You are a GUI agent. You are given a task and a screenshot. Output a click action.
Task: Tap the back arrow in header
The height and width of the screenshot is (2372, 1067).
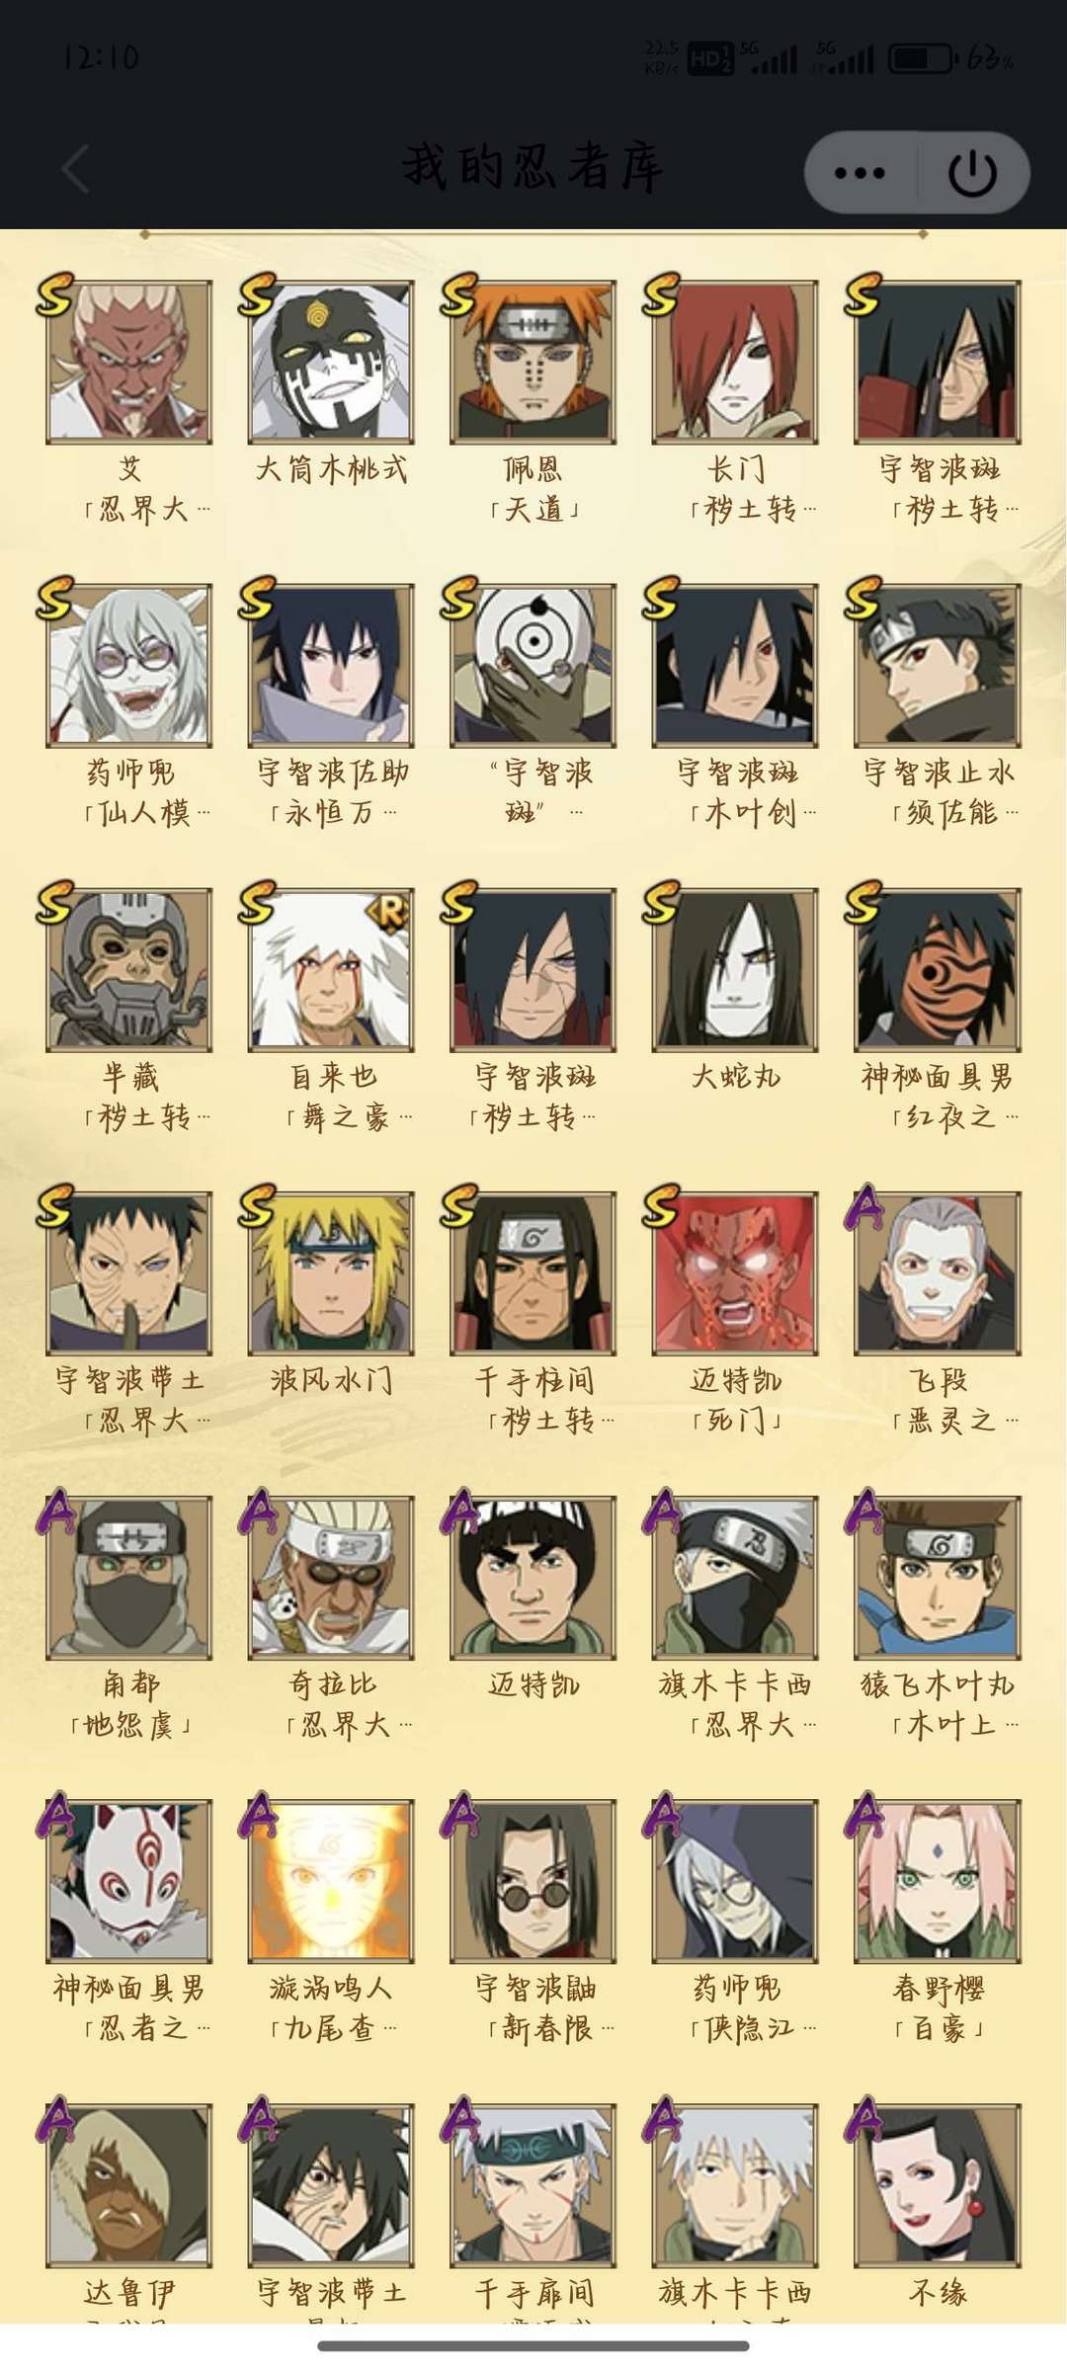click(x=76, y=168)
